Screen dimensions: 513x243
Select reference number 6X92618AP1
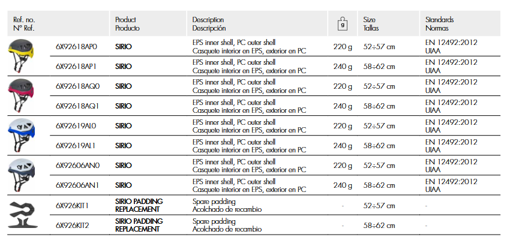pos(76,66)
